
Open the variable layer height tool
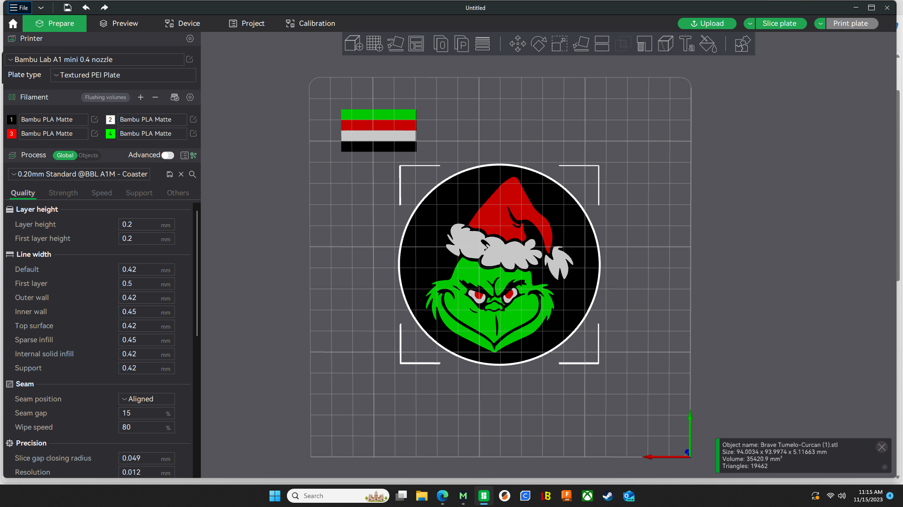[x=483, y=44]
